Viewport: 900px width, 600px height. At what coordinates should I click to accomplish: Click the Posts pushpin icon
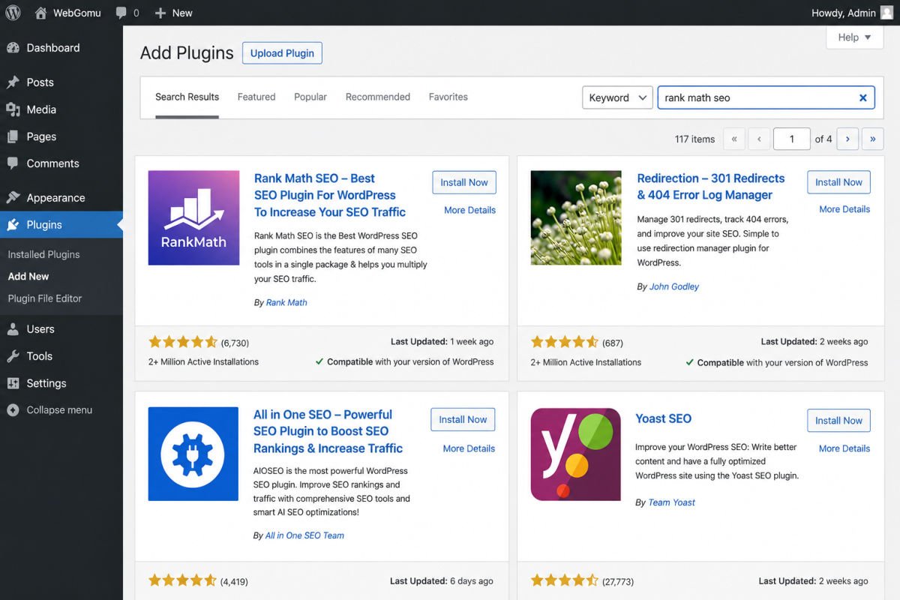click(x=13, y=82)
